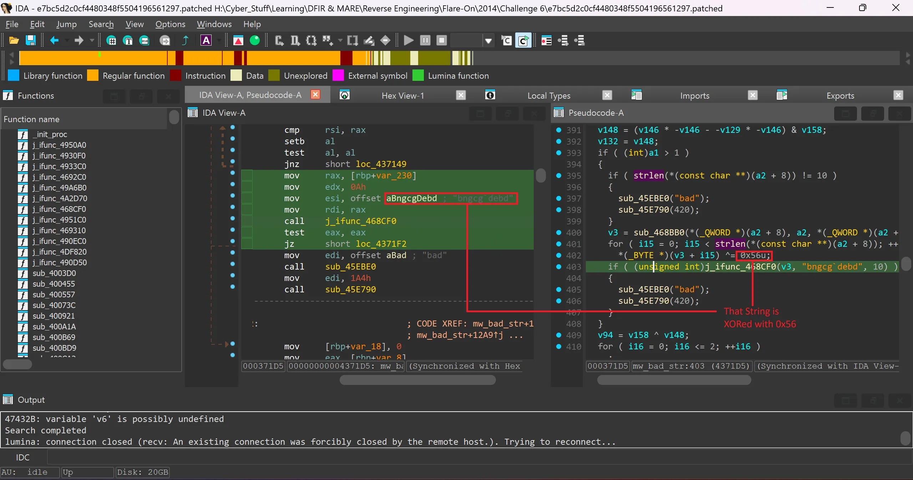Click the Open file folder icon
The height and width of the screenshot is (480, 913).
point(14,41)
